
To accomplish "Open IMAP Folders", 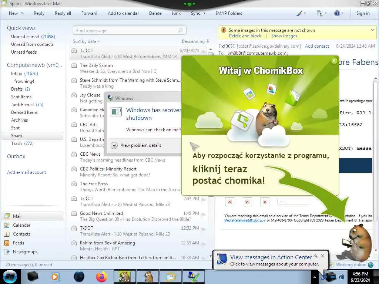I will [229, 13].
